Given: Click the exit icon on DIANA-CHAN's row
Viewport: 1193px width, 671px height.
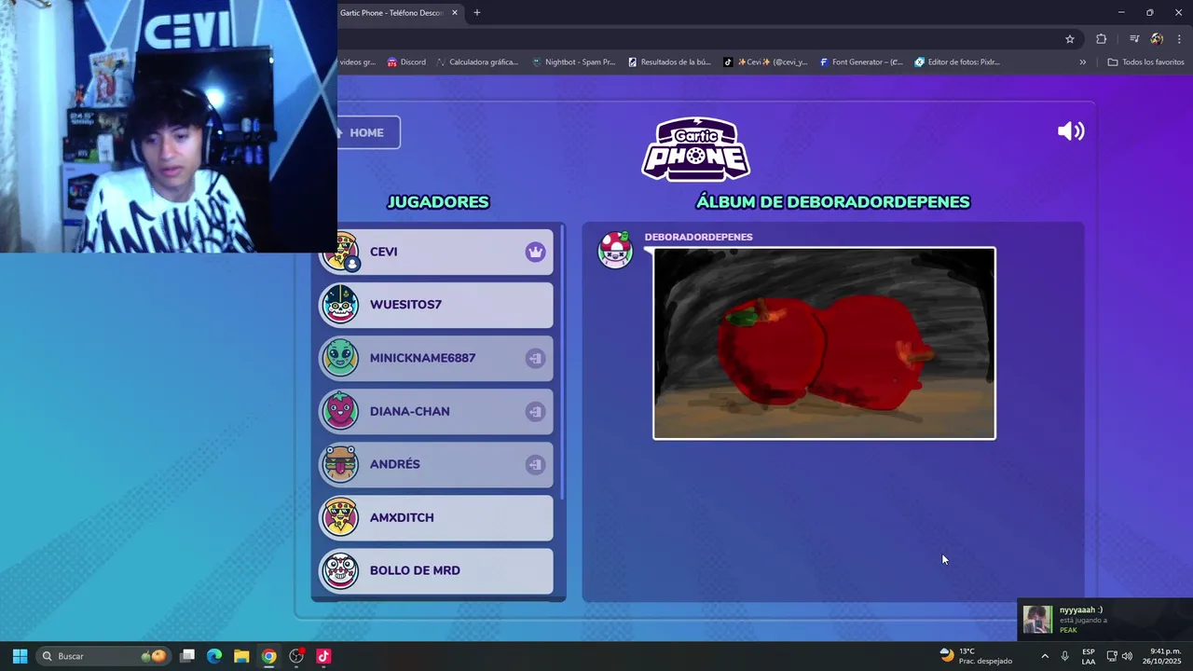Looking at the screenshot, I should 535,411.
